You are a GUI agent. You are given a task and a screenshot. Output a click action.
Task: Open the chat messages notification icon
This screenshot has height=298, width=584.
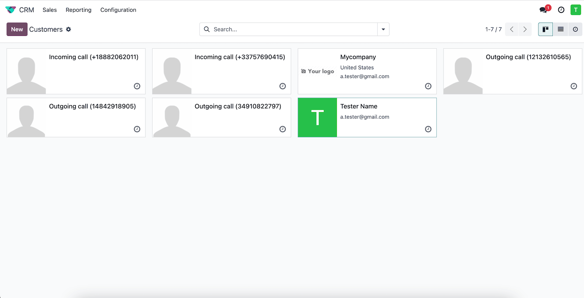[543, 10]
